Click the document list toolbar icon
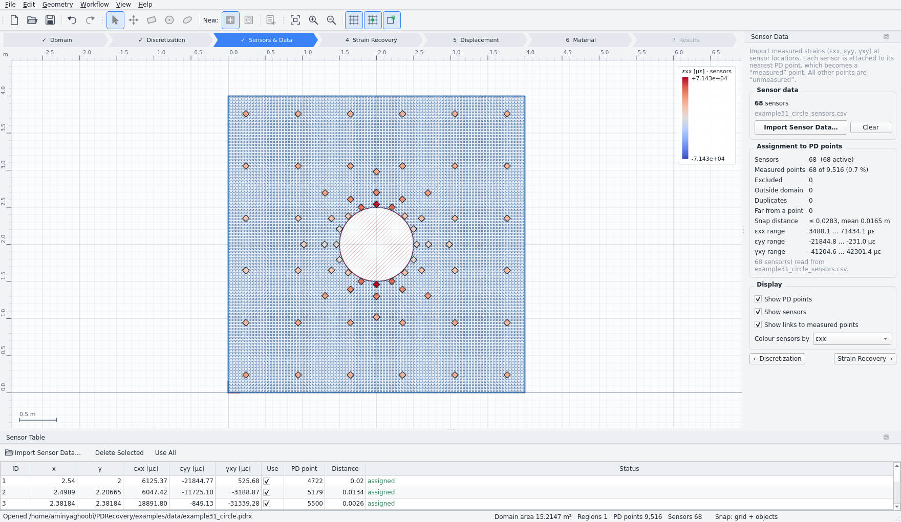The image size is (901, 522). 271,20
